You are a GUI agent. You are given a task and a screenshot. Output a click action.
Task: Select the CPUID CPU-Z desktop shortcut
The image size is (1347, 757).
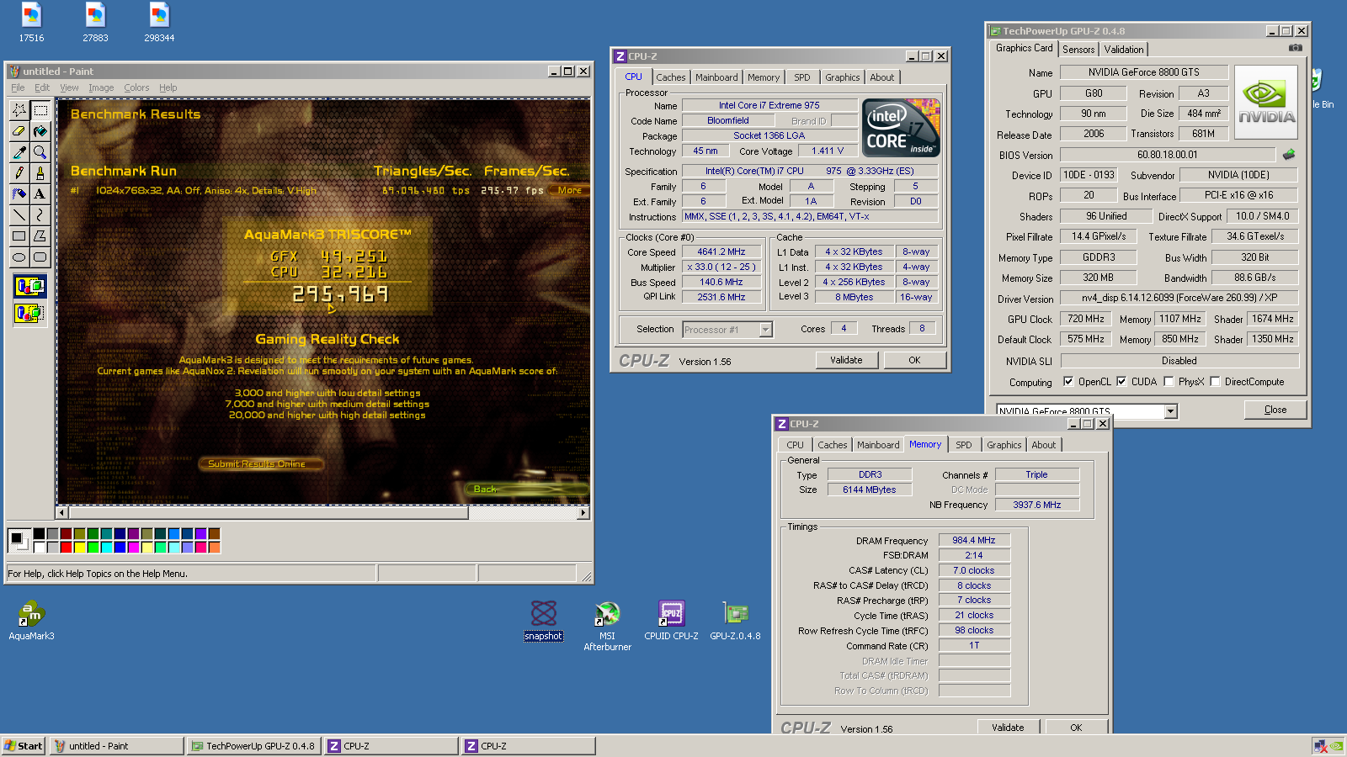(671, 621)
